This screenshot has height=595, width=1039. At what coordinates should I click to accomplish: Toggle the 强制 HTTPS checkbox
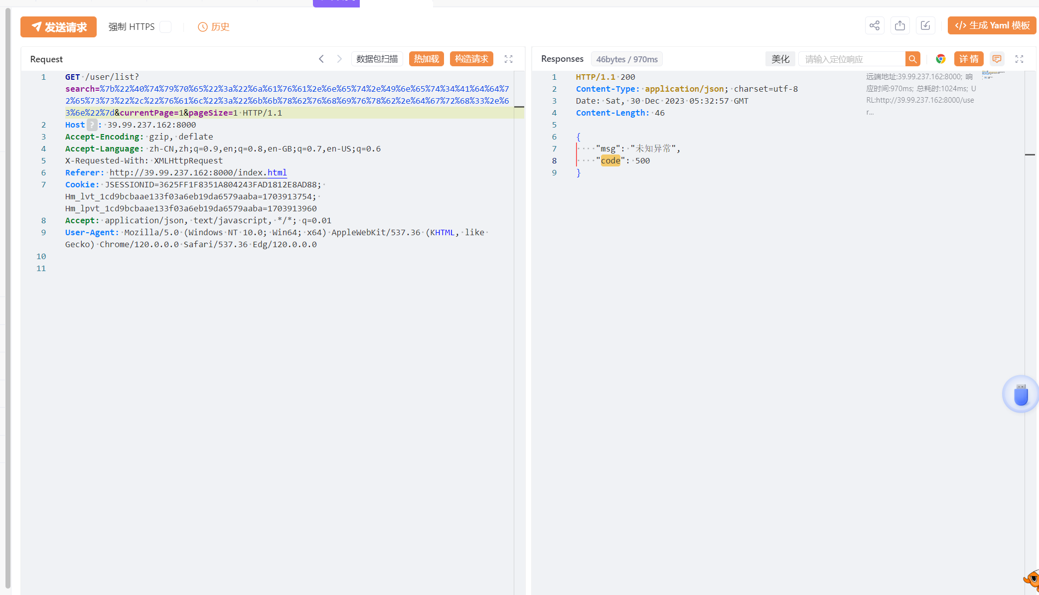[x=166, y=27]
